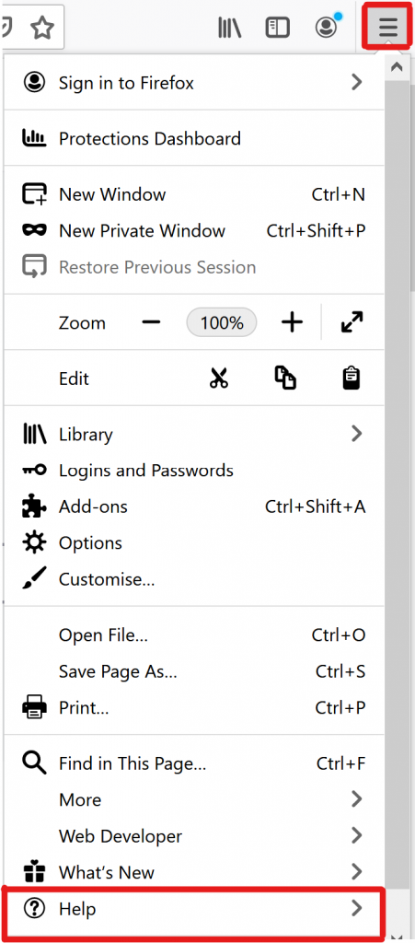The image size is (415, 943).
Task: Open a New Private Window
Action: pos(193,230)
